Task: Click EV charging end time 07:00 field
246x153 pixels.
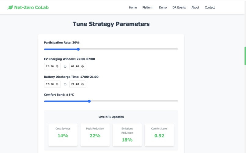Action: 78,66
